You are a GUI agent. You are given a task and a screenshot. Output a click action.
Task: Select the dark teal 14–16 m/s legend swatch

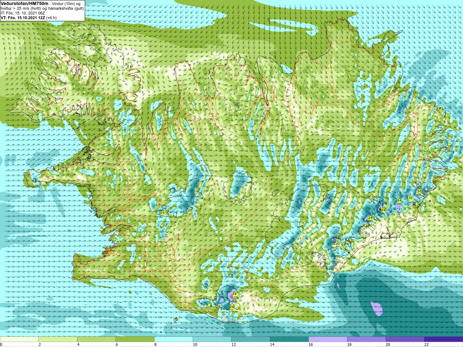[x=289, y=339]
